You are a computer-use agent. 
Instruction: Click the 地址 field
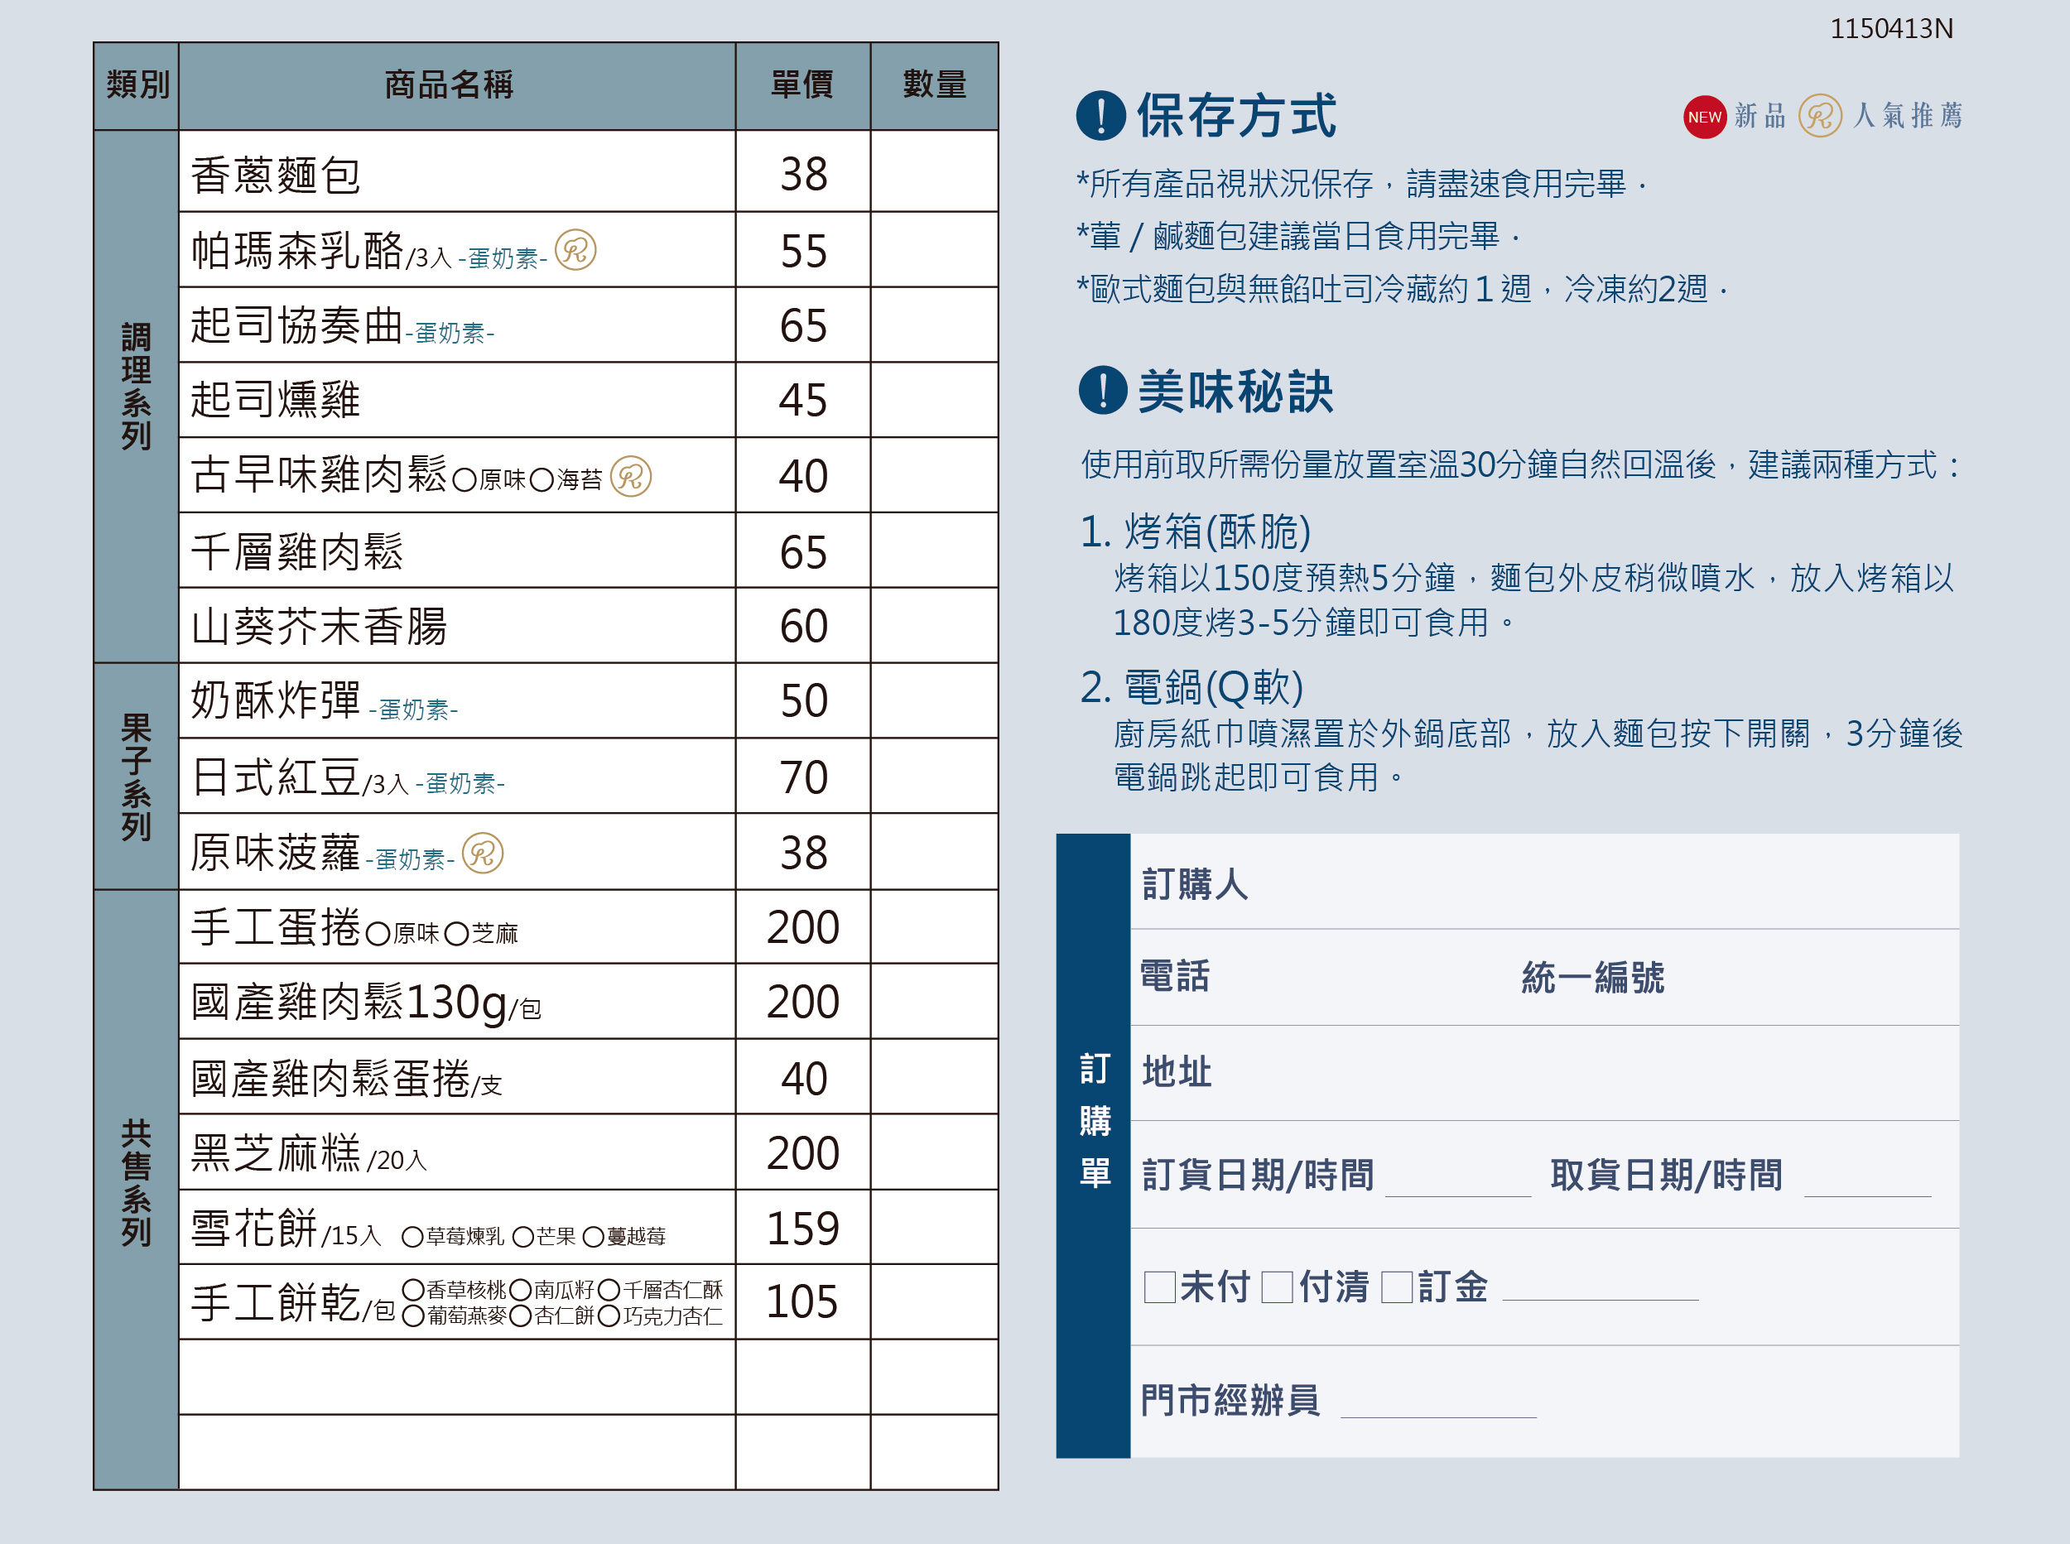tap(1545, 1072)
